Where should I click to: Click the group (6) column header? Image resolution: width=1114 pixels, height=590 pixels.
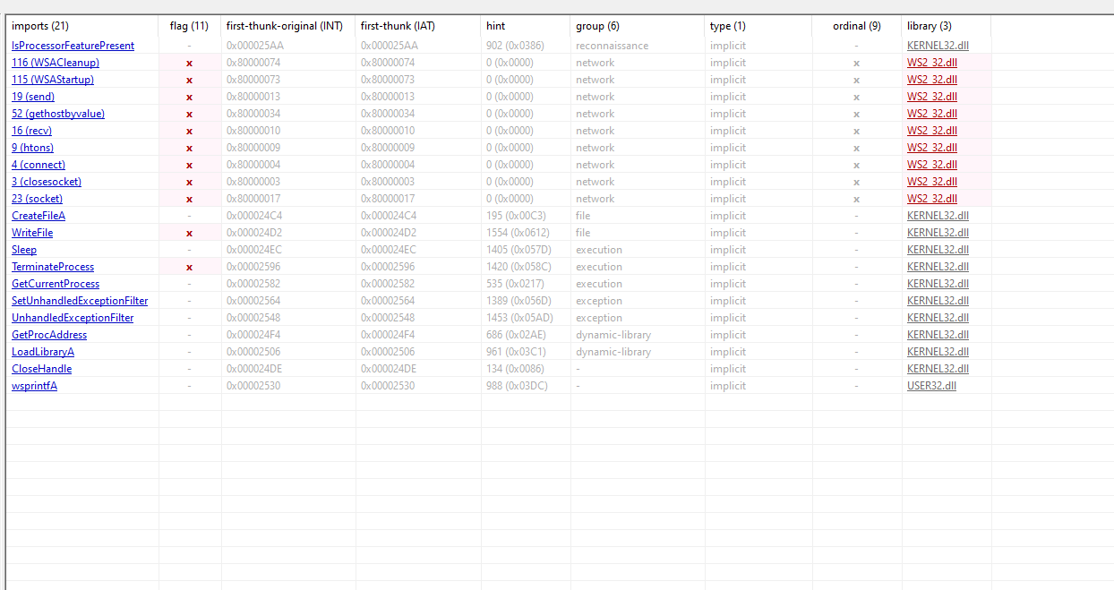click(597, 26)
